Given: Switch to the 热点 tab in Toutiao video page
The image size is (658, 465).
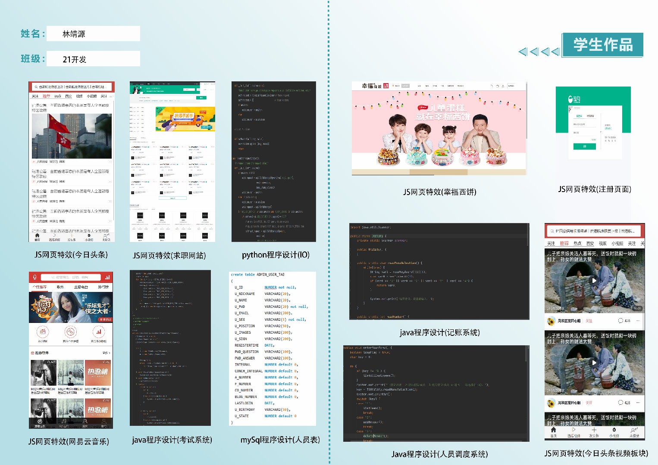Looking at the screenshot, I should coord(577,243).
